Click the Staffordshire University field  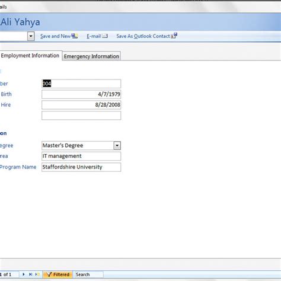click(81, 167)
